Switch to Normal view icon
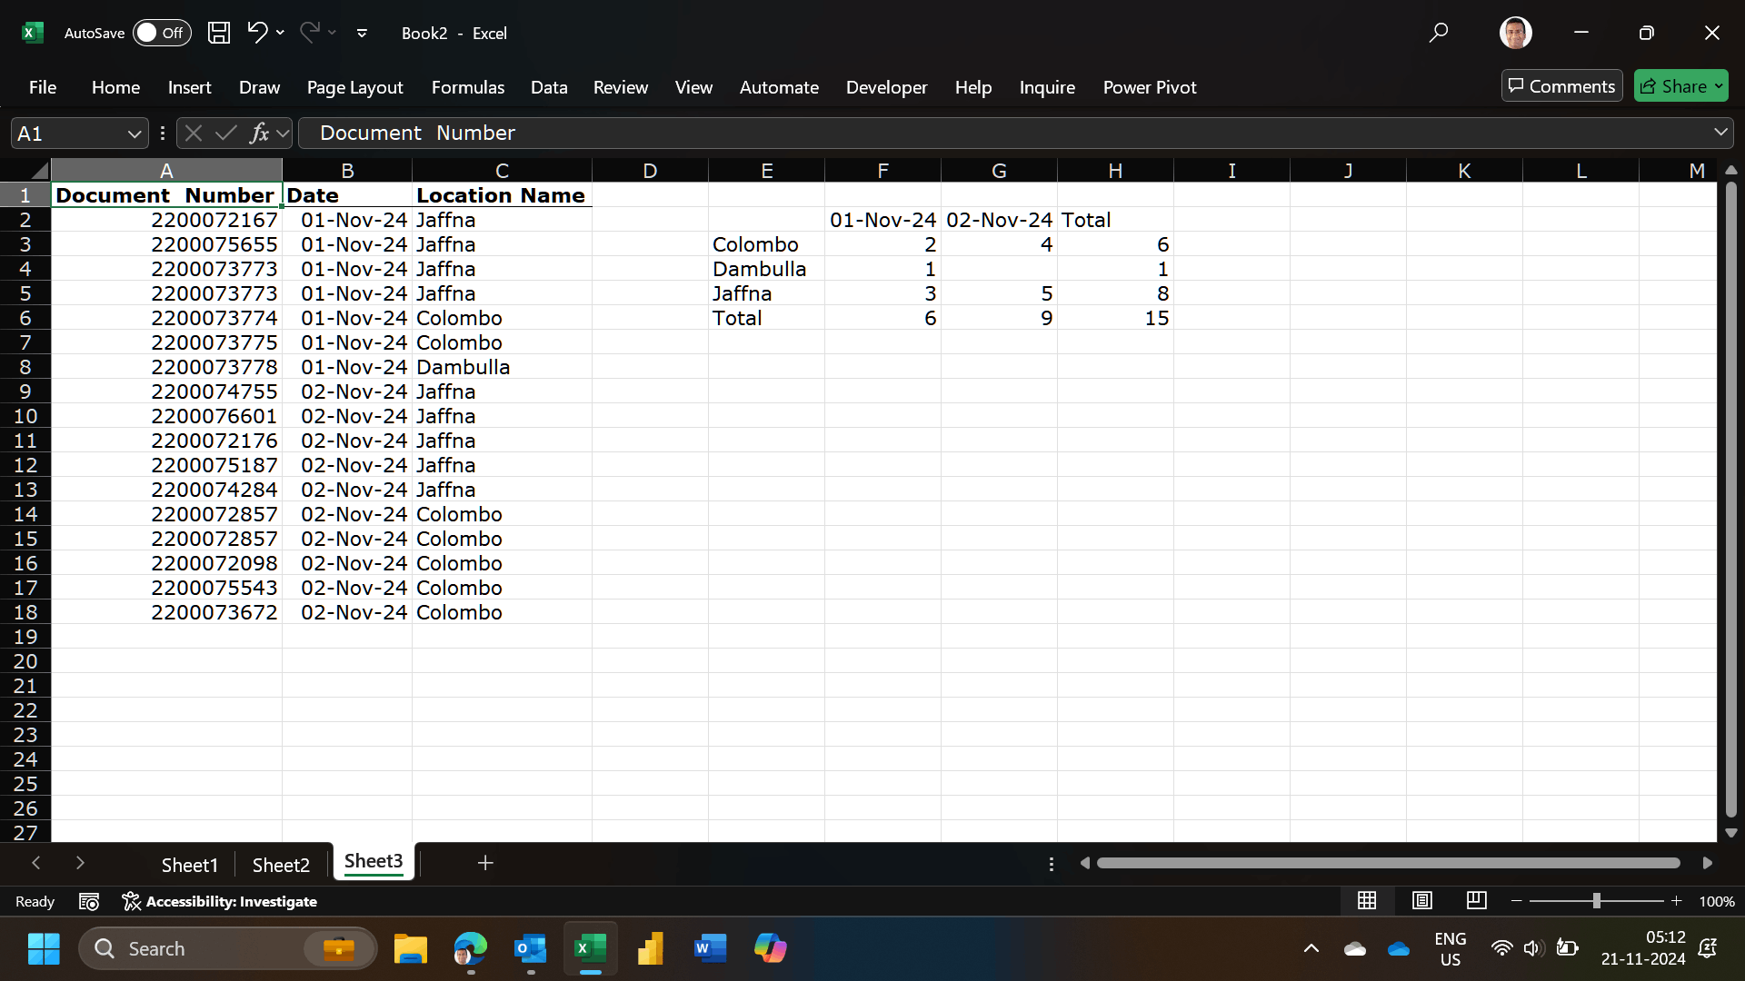This screenshot has height=981, width=1745. pos(1367,900)
